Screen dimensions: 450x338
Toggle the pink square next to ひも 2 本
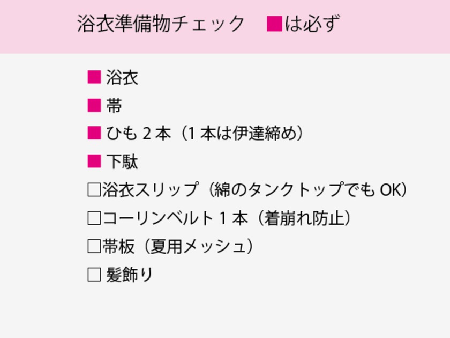[x=94, y=133]
